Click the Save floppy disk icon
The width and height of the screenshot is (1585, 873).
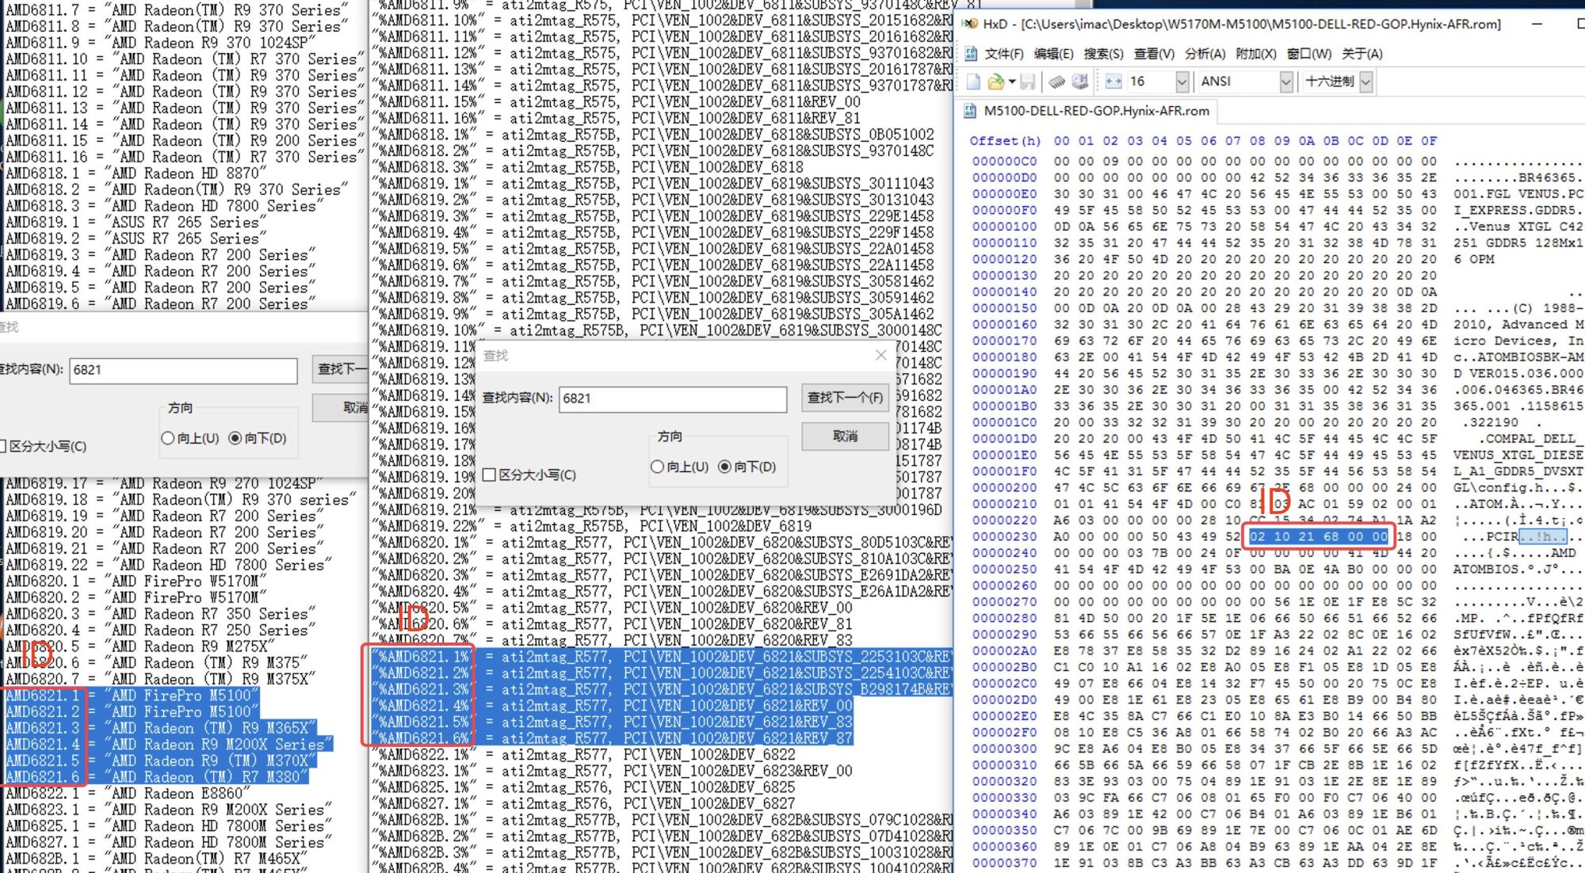1028,82
